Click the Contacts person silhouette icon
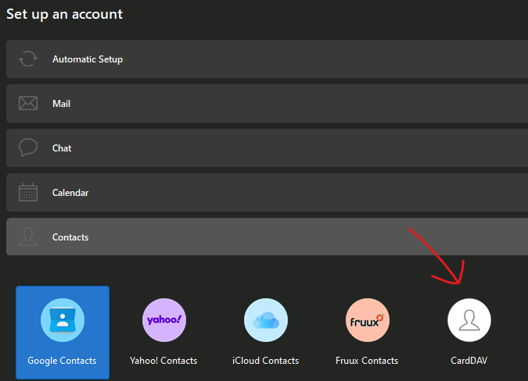Image resolution: width=528 pixels, height=381 pixels. [x=28, y=237]
